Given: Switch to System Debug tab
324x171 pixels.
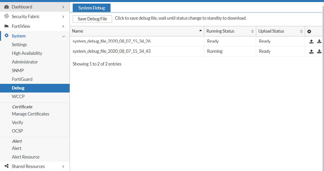Looking at the screenshot, I should [92, 8].
